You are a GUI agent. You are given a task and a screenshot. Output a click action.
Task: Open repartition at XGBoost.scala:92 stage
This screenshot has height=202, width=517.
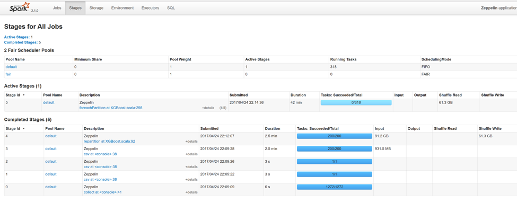[109, 141]
